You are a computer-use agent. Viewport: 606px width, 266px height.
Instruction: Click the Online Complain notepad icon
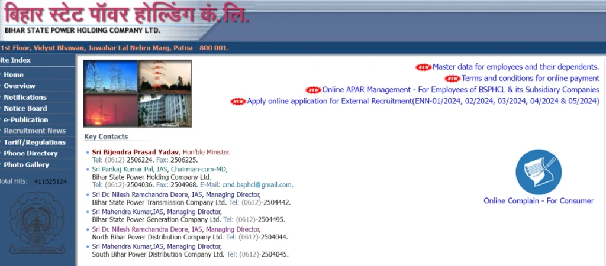539,172
